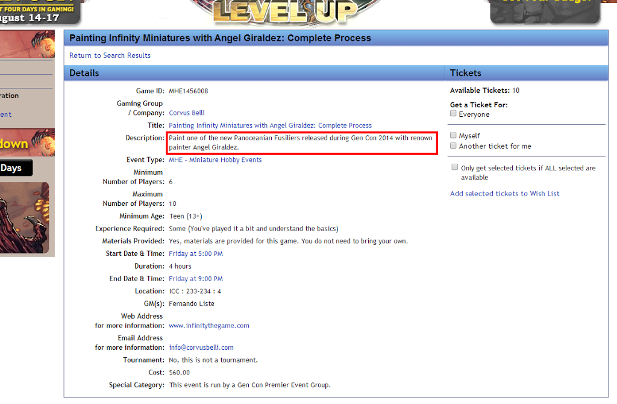Click the Special Category value text

pyautogui.click(x=250, y=385)
